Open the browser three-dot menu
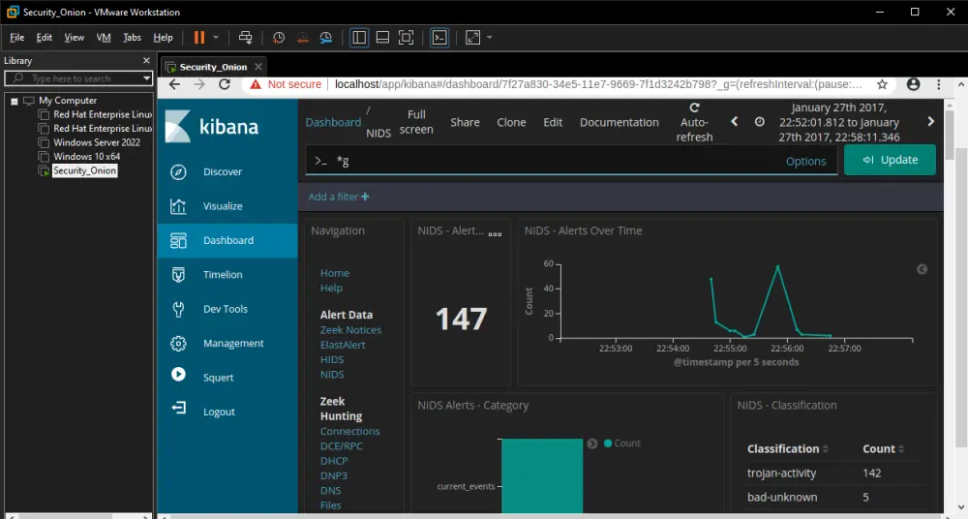 [x=938, y=84]
